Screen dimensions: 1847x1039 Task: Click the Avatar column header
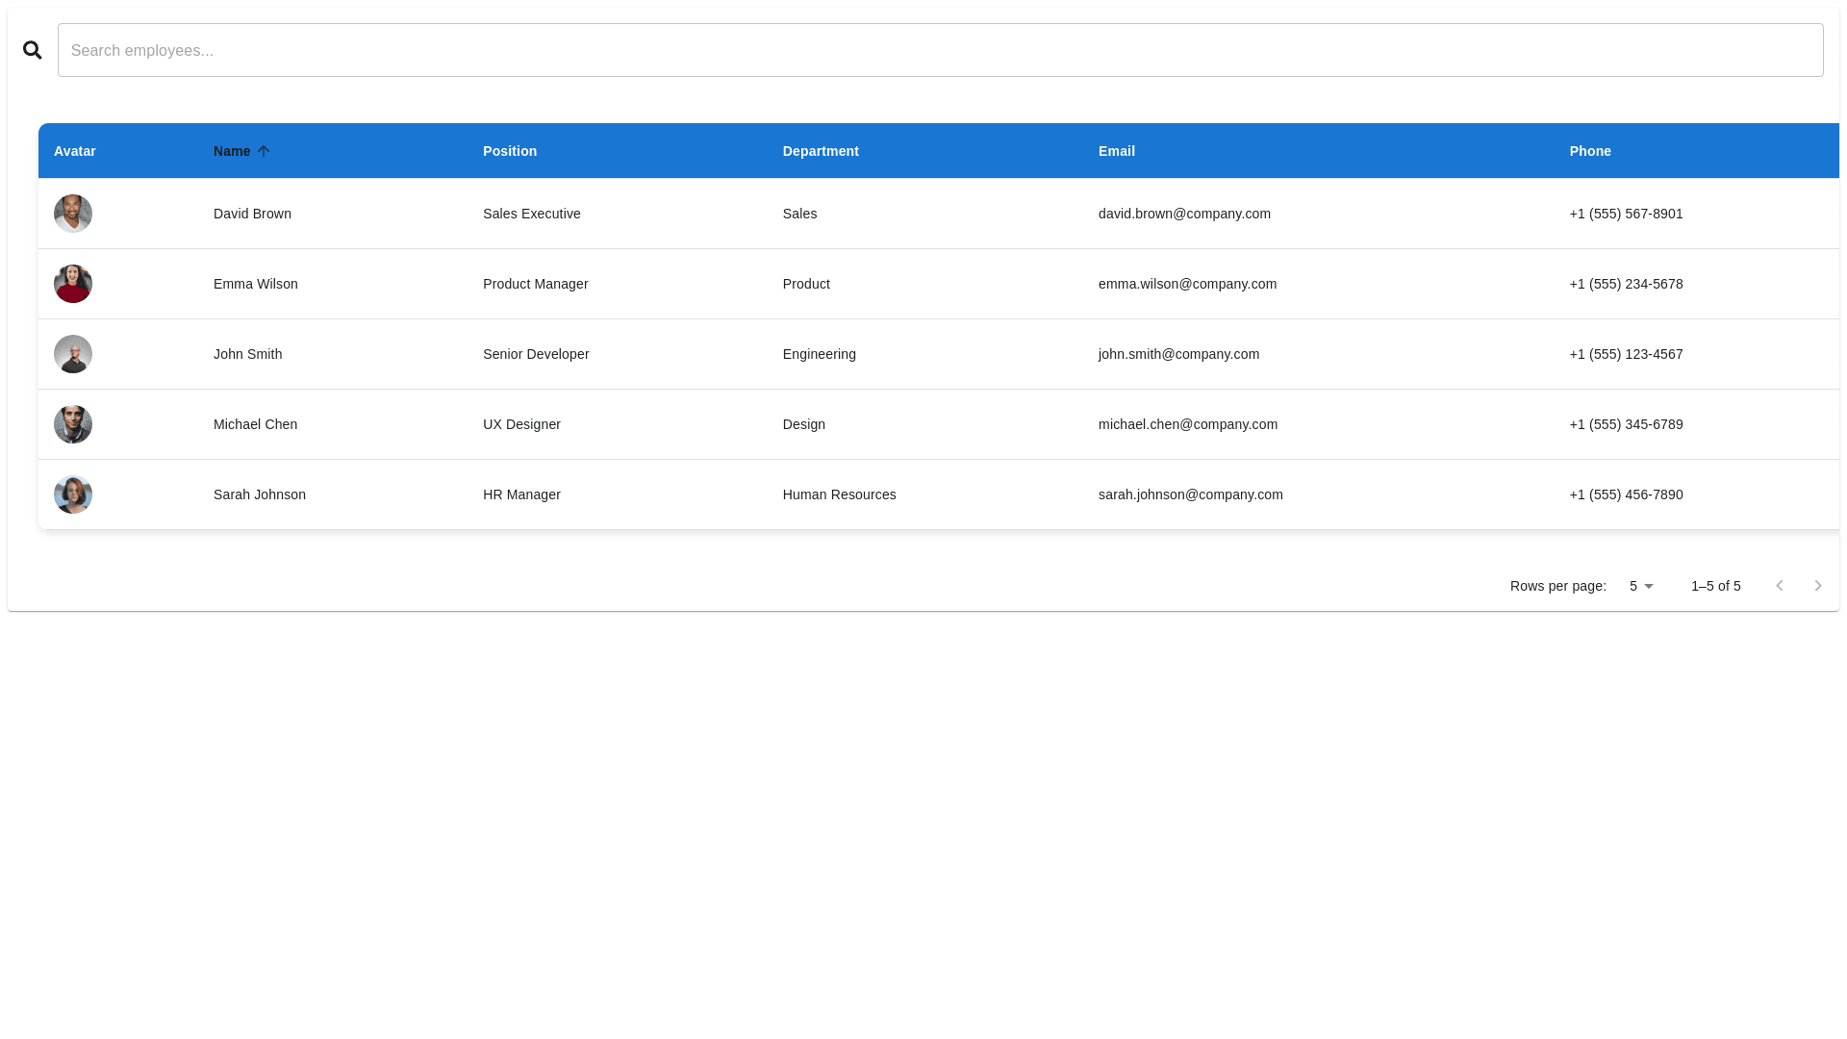[x=75, y=151]
